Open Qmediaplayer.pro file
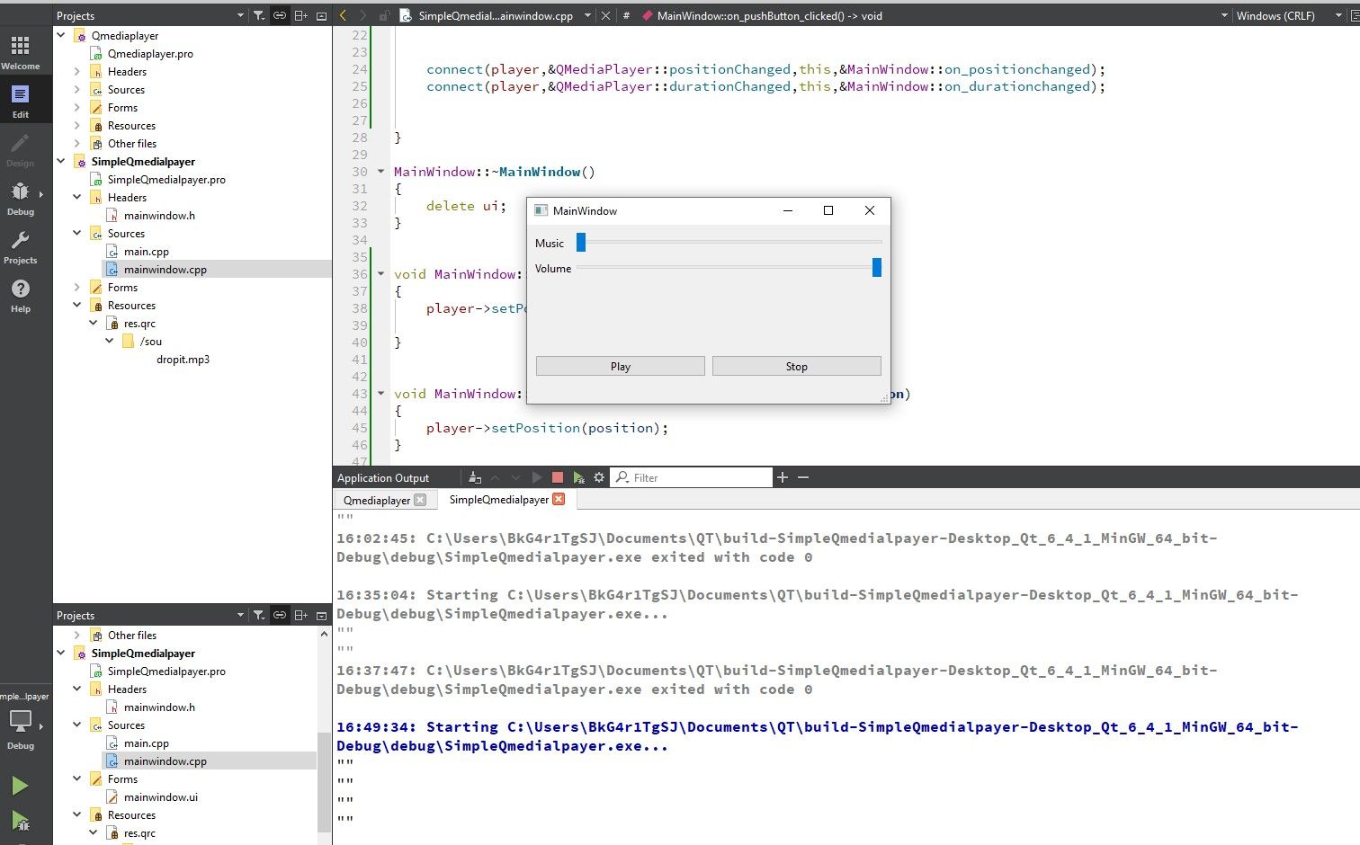The height and width of the screenshot is (845, 1360). click(150, 53)
